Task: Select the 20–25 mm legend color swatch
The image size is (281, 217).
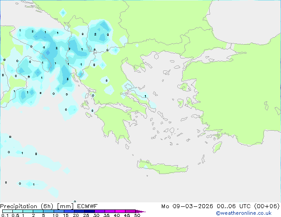Action: click(x=79, y=211)
